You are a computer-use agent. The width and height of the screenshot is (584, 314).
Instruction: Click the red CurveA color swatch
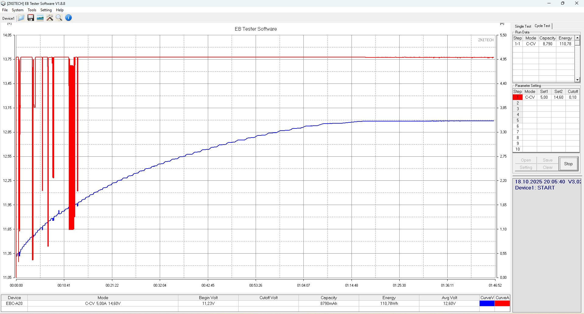[502, 303]
